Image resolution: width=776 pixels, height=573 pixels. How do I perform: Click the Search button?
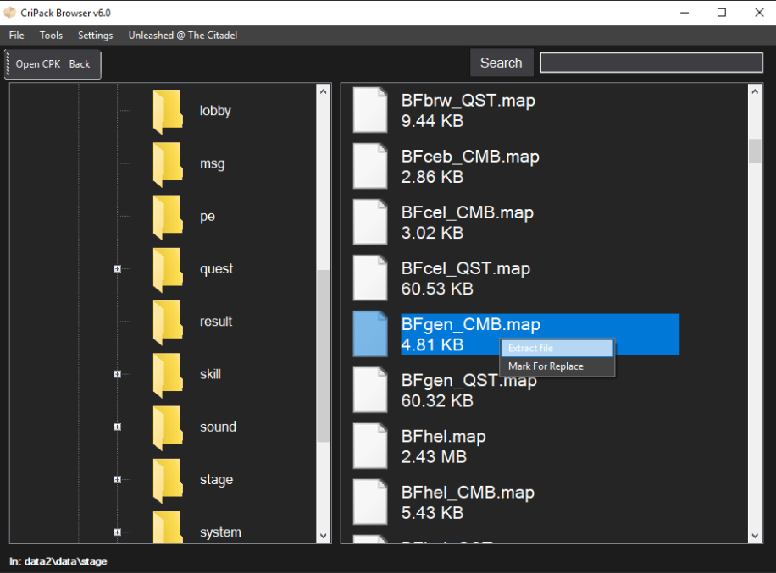pos(502,63)
